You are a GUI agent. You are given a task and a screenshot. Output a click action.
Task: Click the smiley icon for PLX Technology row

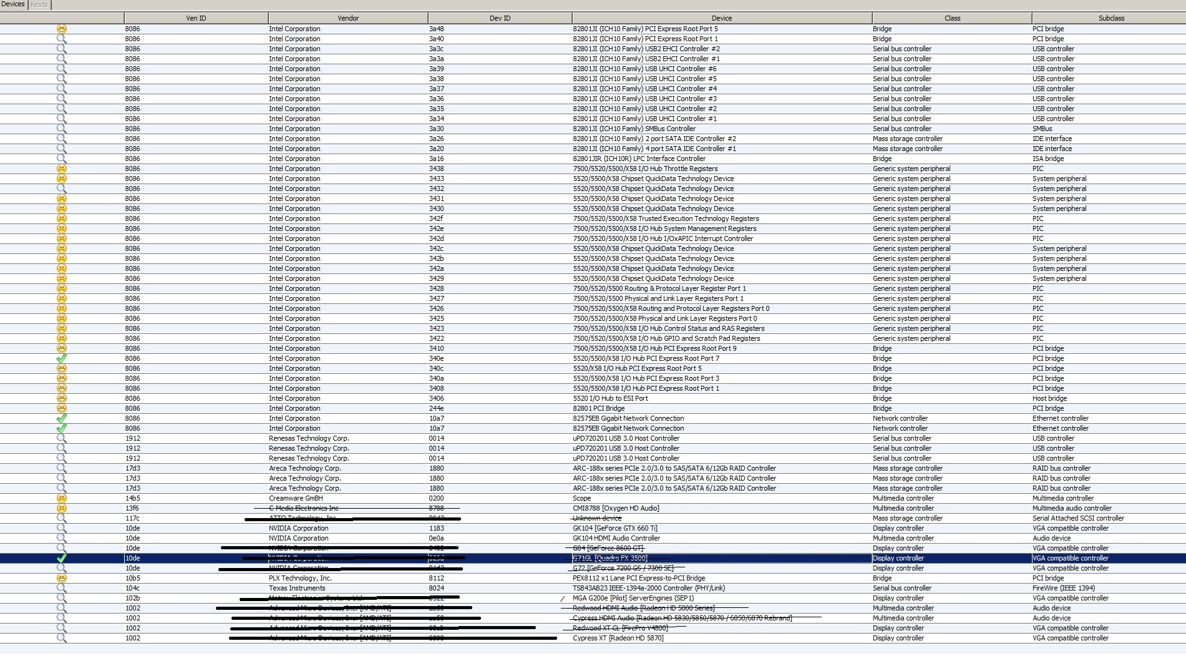[62, 578]
